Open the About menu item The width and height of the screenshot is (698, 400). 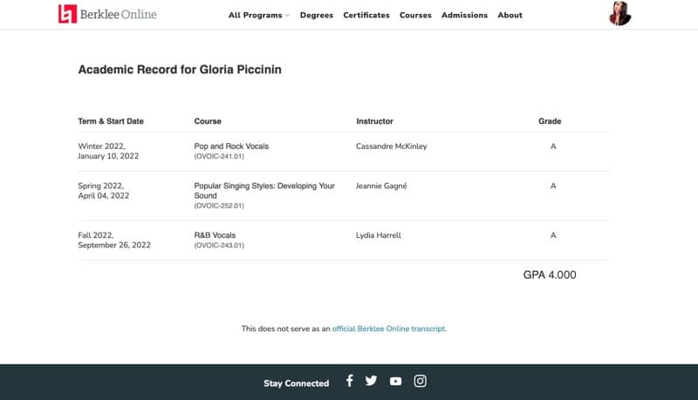pos(510,15)
